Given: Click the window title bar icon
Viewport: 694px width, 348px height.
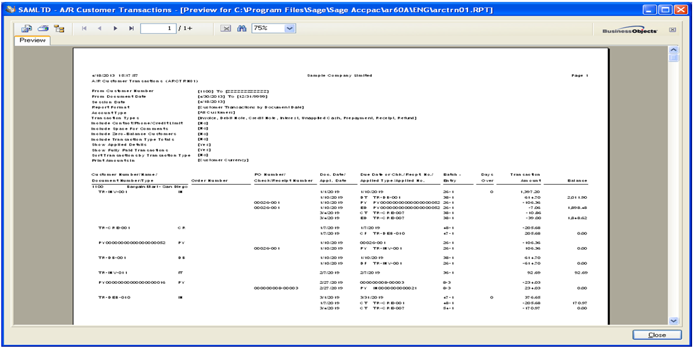Looking at the screenshot, I should point(11,10).
